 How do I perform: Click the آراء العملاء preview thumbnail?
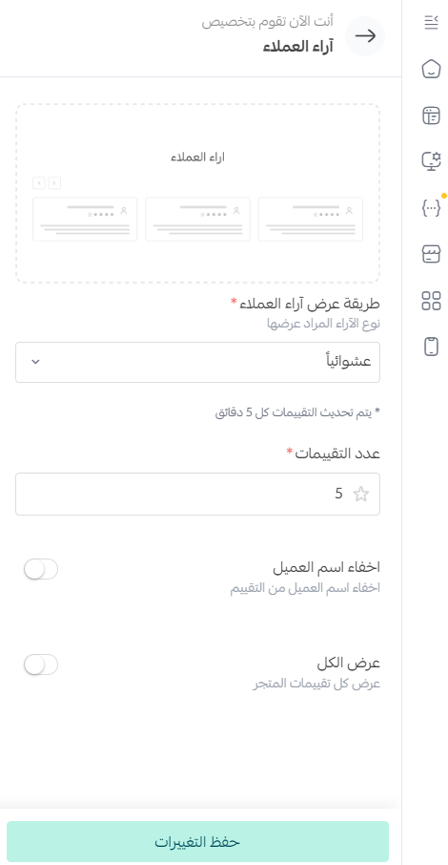tap(197, 194)
